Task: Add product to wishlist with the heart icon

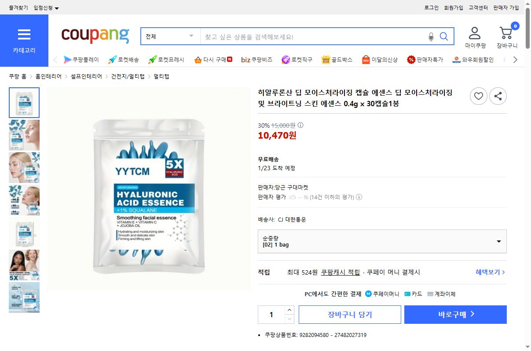Action: click(x=479, y=96)
